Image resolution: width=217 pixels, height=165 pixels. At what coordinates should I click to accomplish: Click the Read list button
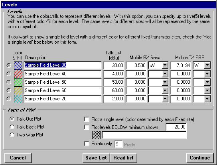click(123, 158)
